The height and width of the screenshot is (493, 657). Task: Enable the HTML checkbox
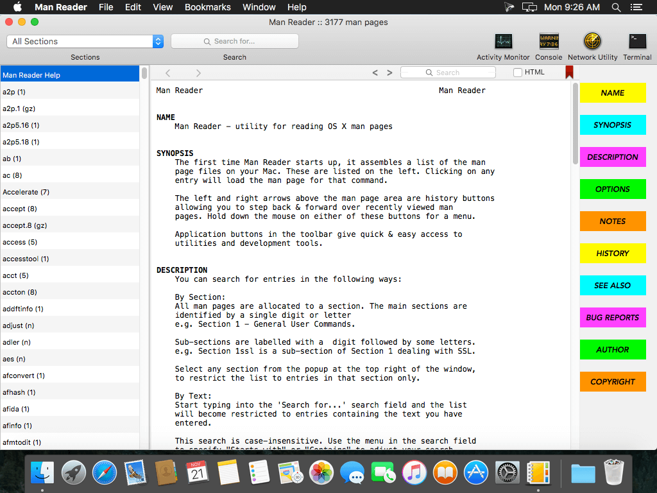click(518, 73)
